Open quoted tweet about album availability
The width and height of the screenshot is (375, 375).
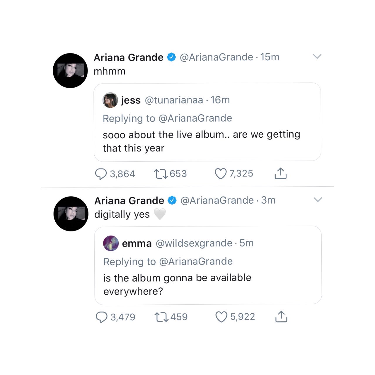208,284
